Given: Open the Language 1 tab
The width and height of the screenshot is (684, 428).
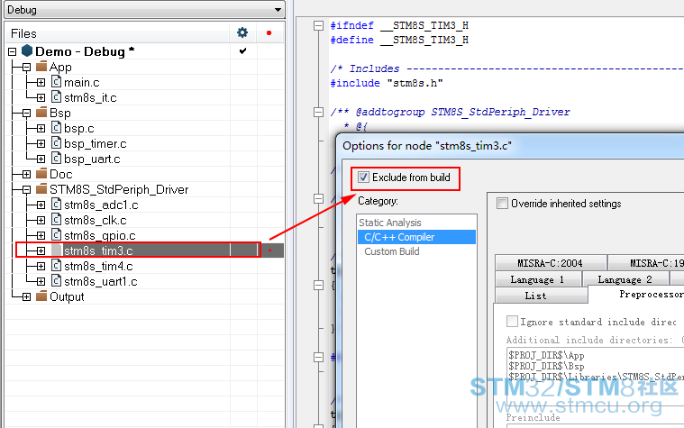Looking at the screenshot, I should click(538, 279).
